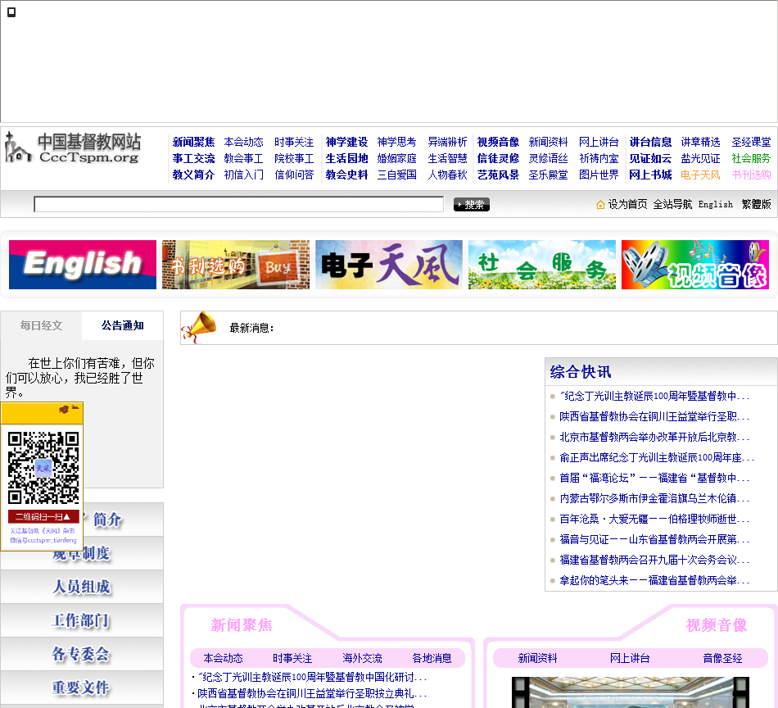Click 祈祷内室 navigation link
The width and height of the screenshot is (778, 708).
pyautogui.click(x=599, y=158)
